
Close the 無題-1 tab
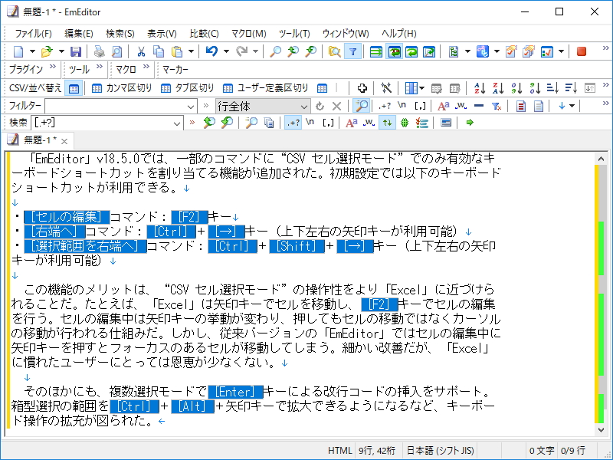pyautogui.click(x=64, y=141)
